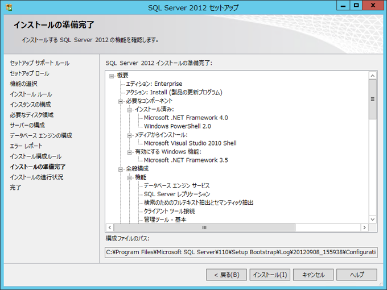Select the 必要なディスク領域 step
The height and width of the screenshot is (290, 387).
[32, 115]
